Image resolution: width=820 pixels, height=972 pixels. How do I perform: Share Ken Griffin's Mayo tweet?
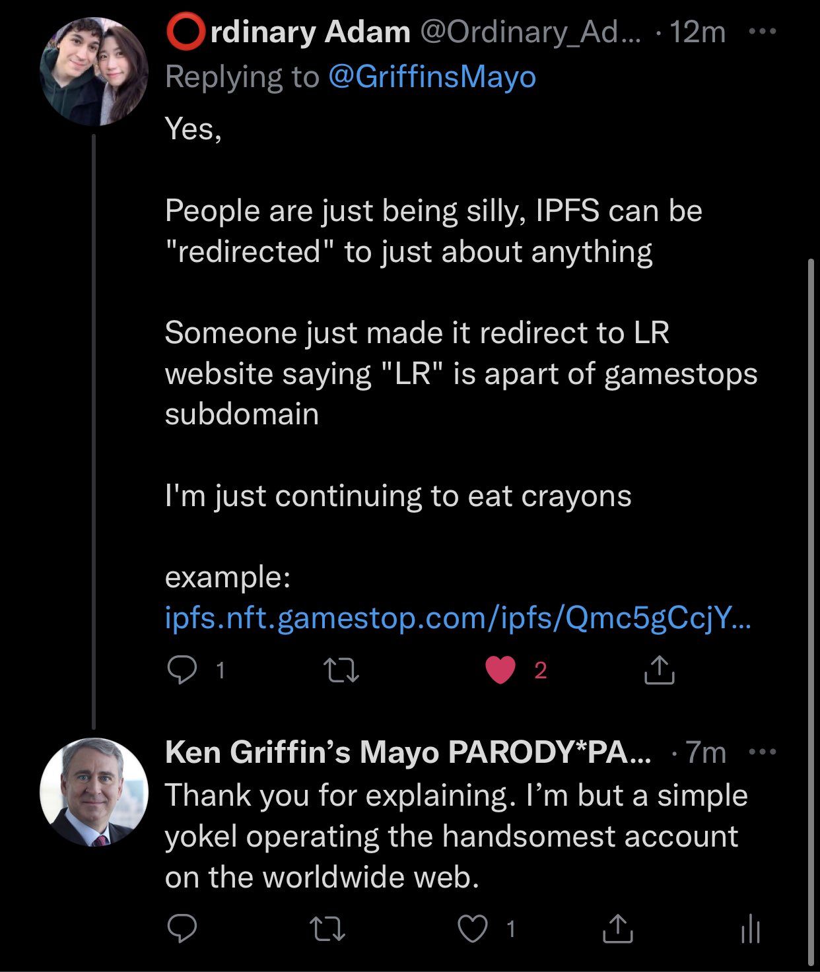point(618,929)
